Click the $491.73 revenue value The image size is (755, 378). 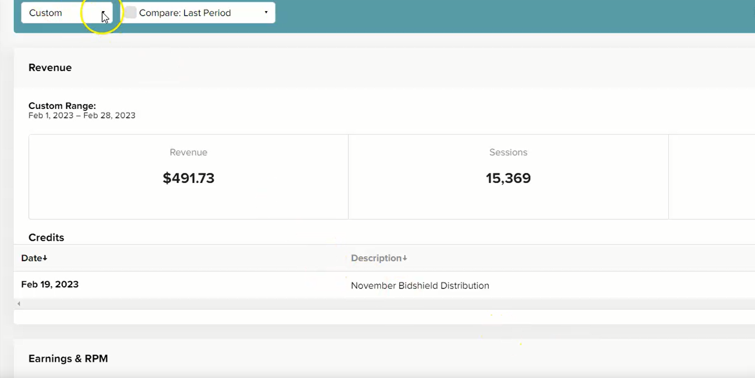(188, 178)
